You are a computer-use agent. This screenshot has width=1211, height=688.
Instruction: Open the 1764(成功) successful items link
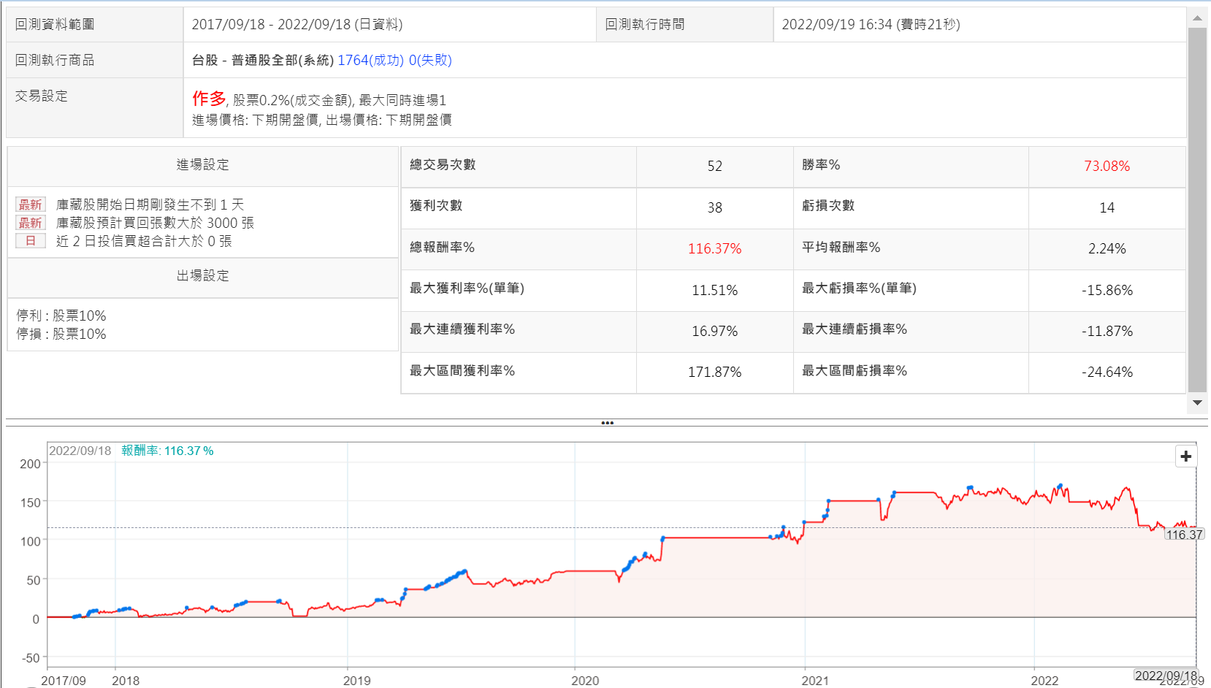click(x=370, y=60)
